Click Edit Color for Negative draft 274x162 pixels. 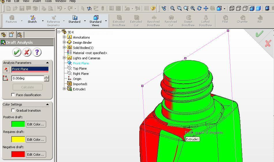[x=36, y=154]
